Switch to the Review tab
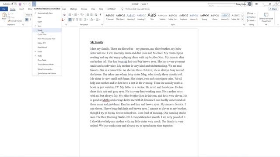280x157 pixels. pyautogui.click(x=84, y=9)
